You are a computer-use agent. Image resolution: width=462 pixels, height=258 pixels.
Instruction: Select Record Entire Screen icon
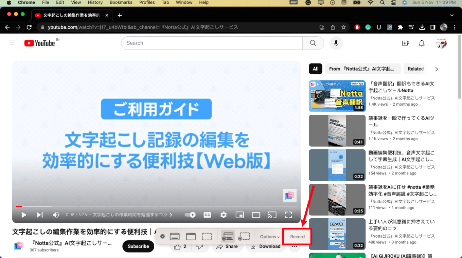tap(228, 237)
